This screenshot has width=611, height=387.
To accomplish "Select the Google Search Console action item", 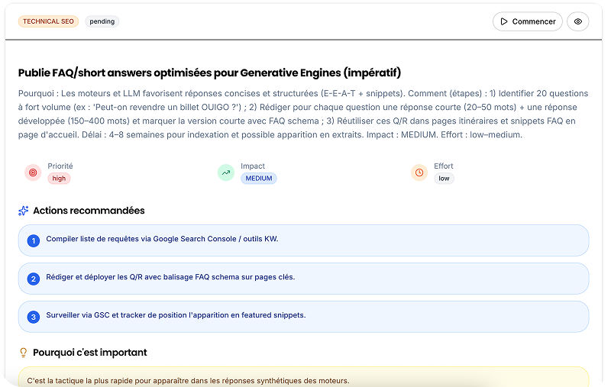I will pos(303,240).
